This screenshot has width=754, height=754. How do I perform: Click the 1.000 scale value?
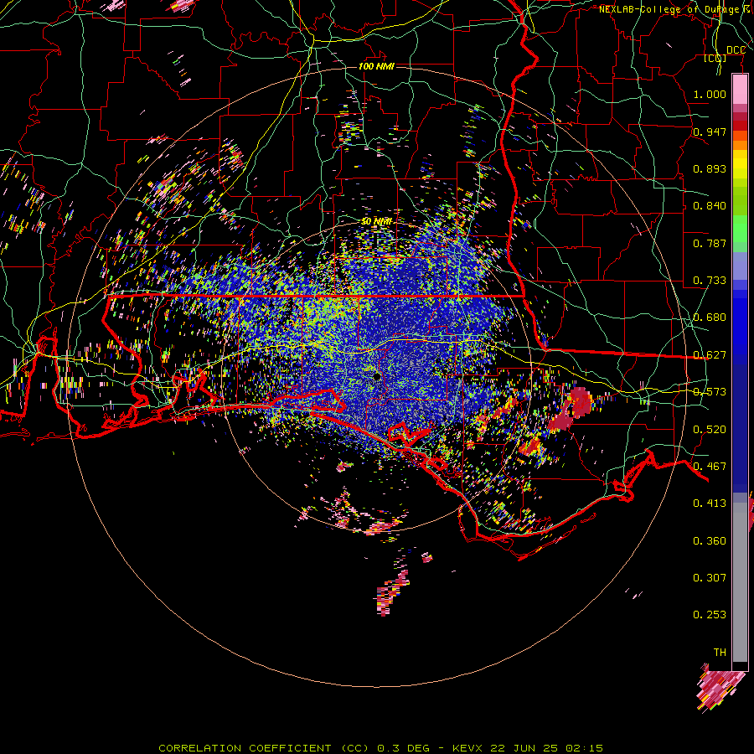(x=710, y=94)
